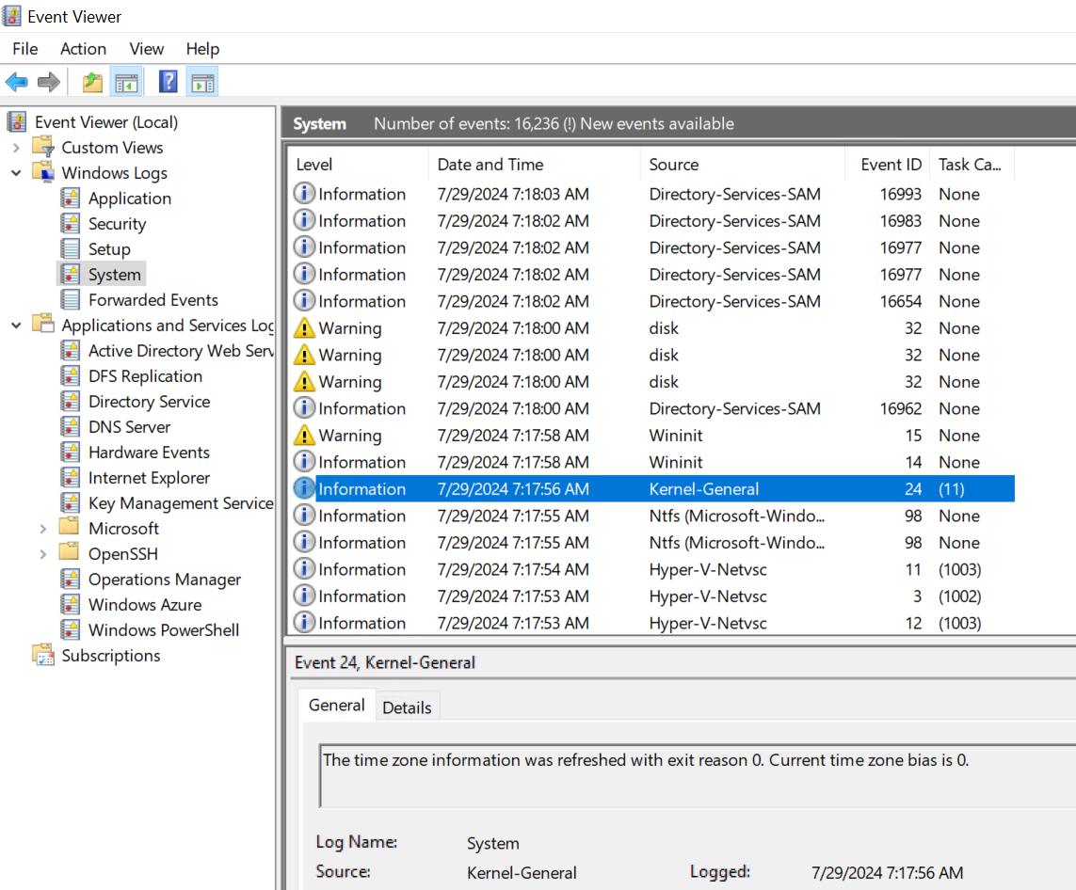Toggle the Show/Hide Action Pane icon
This screenshot has height=890, width=1076.
(202, 83)
